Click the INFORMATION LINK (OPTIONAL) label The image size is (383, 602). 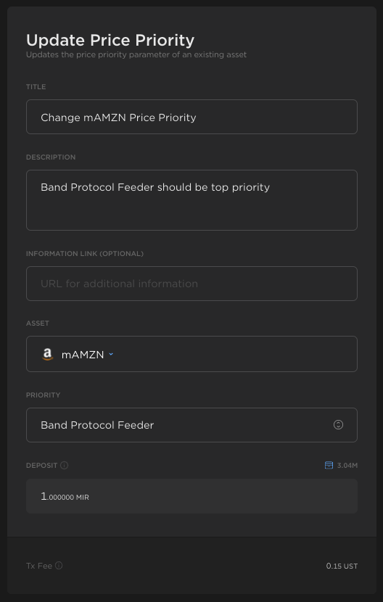tap(85, 253)
